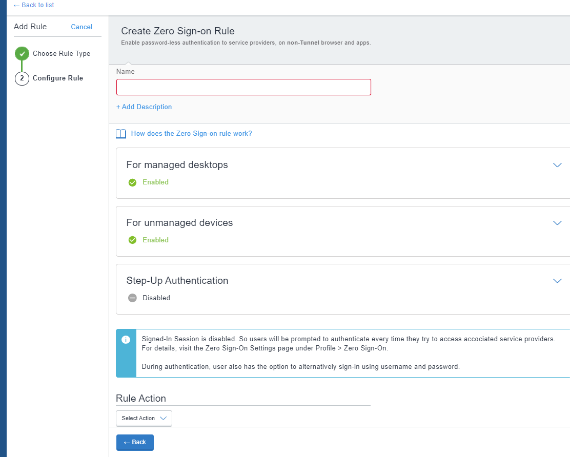Expand the Step-Up Authentication section chevron
570x457 pixels.
pos(557,281)
